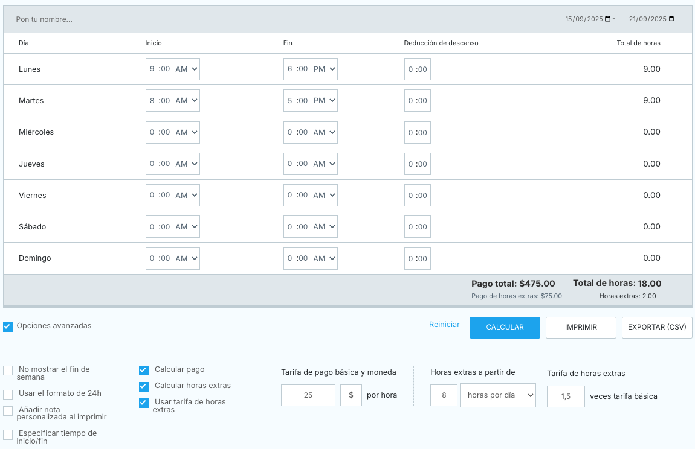Enable Usar el formato de 24h

8,394
